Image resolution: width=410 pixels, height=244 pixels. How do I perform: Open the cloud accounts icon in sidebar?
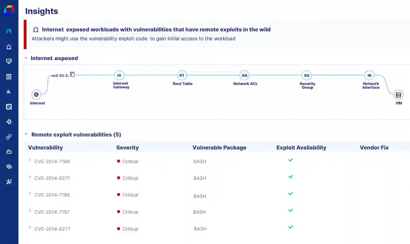pos(9,152)
